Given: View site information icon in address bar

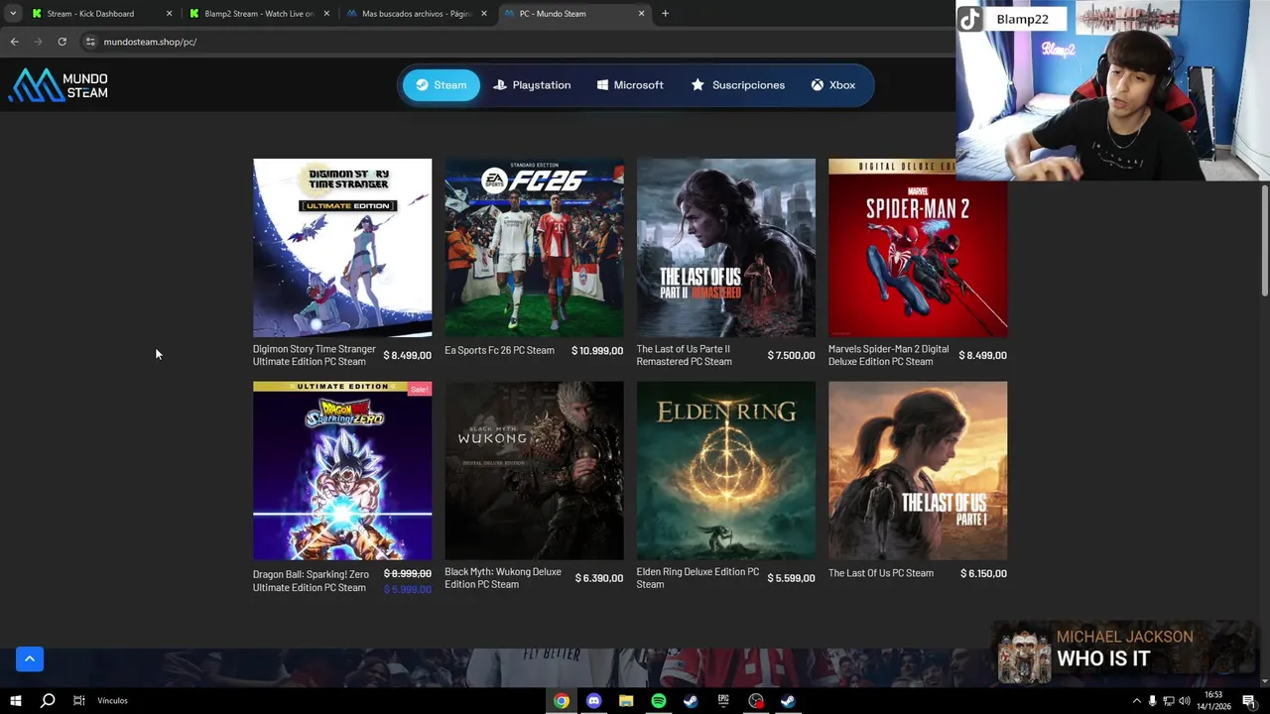Looking at the screenshot, I should point(89,42).
